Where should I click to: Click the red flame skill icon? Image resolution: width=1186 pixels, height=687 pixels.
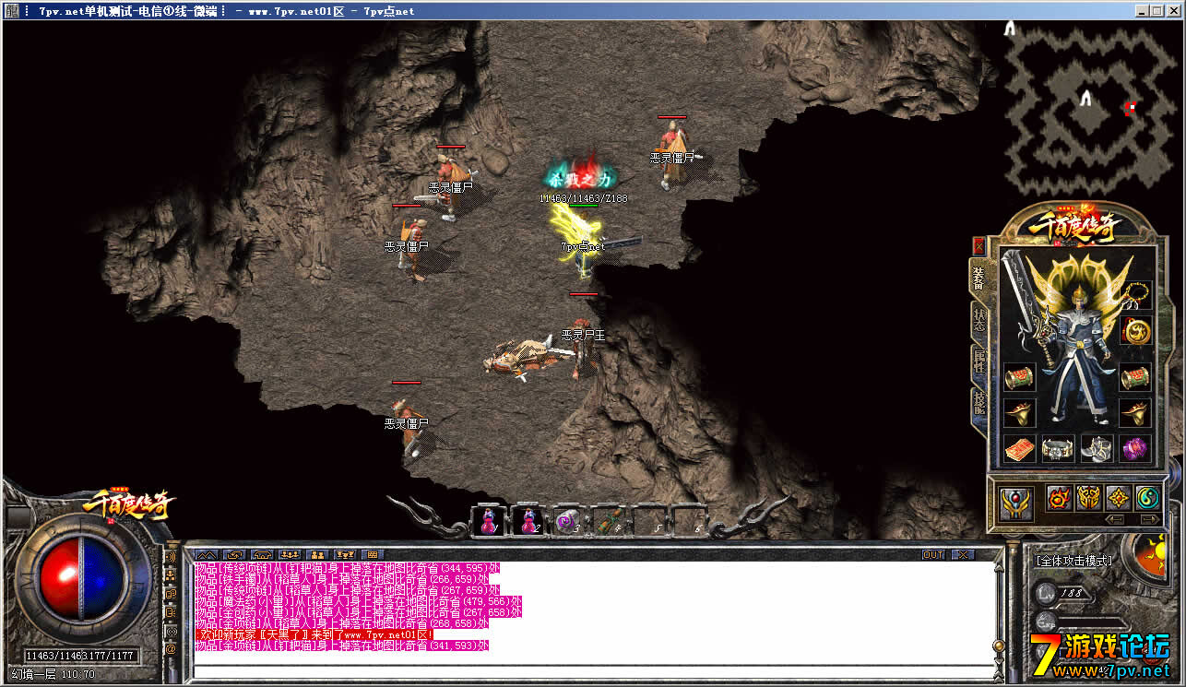1060,498
